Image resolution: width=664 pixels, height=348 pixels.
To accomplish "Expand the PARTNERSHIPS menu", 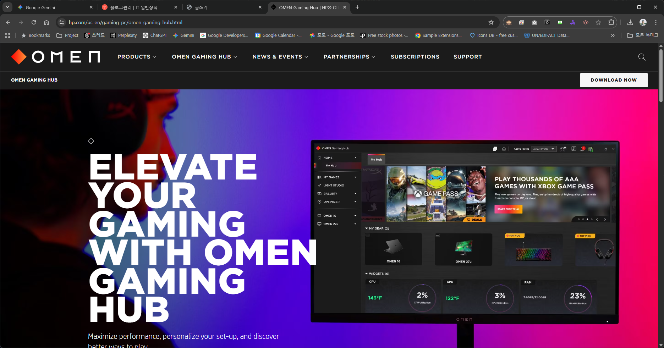I will point(350,57).
